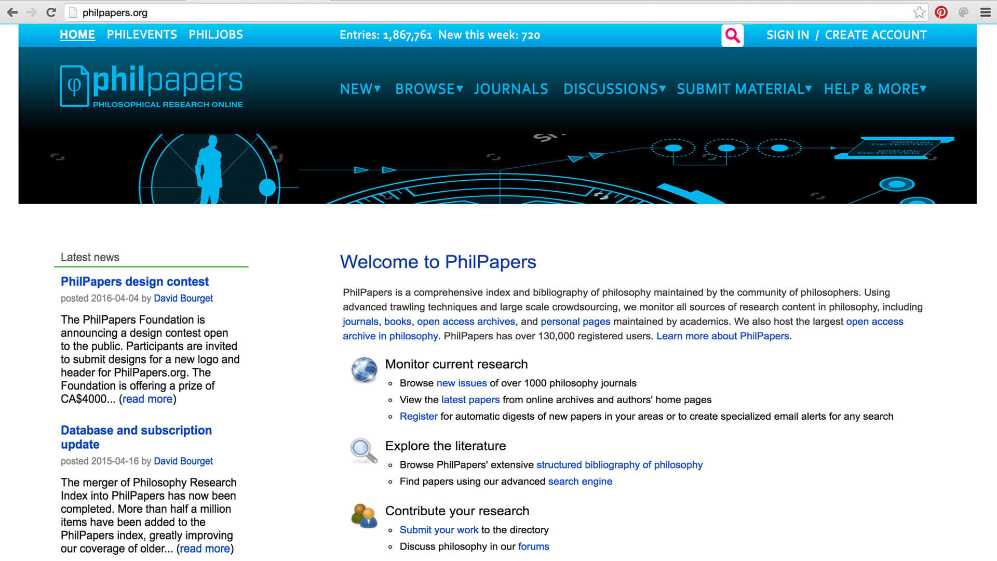Screen dimensions: 997x561
Task: Click the Submit your work link
Action: click(x=439, y=530)
